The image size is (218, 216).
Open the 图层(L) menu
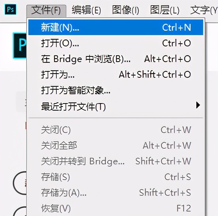pyautogui.click(x=165, y=10)
